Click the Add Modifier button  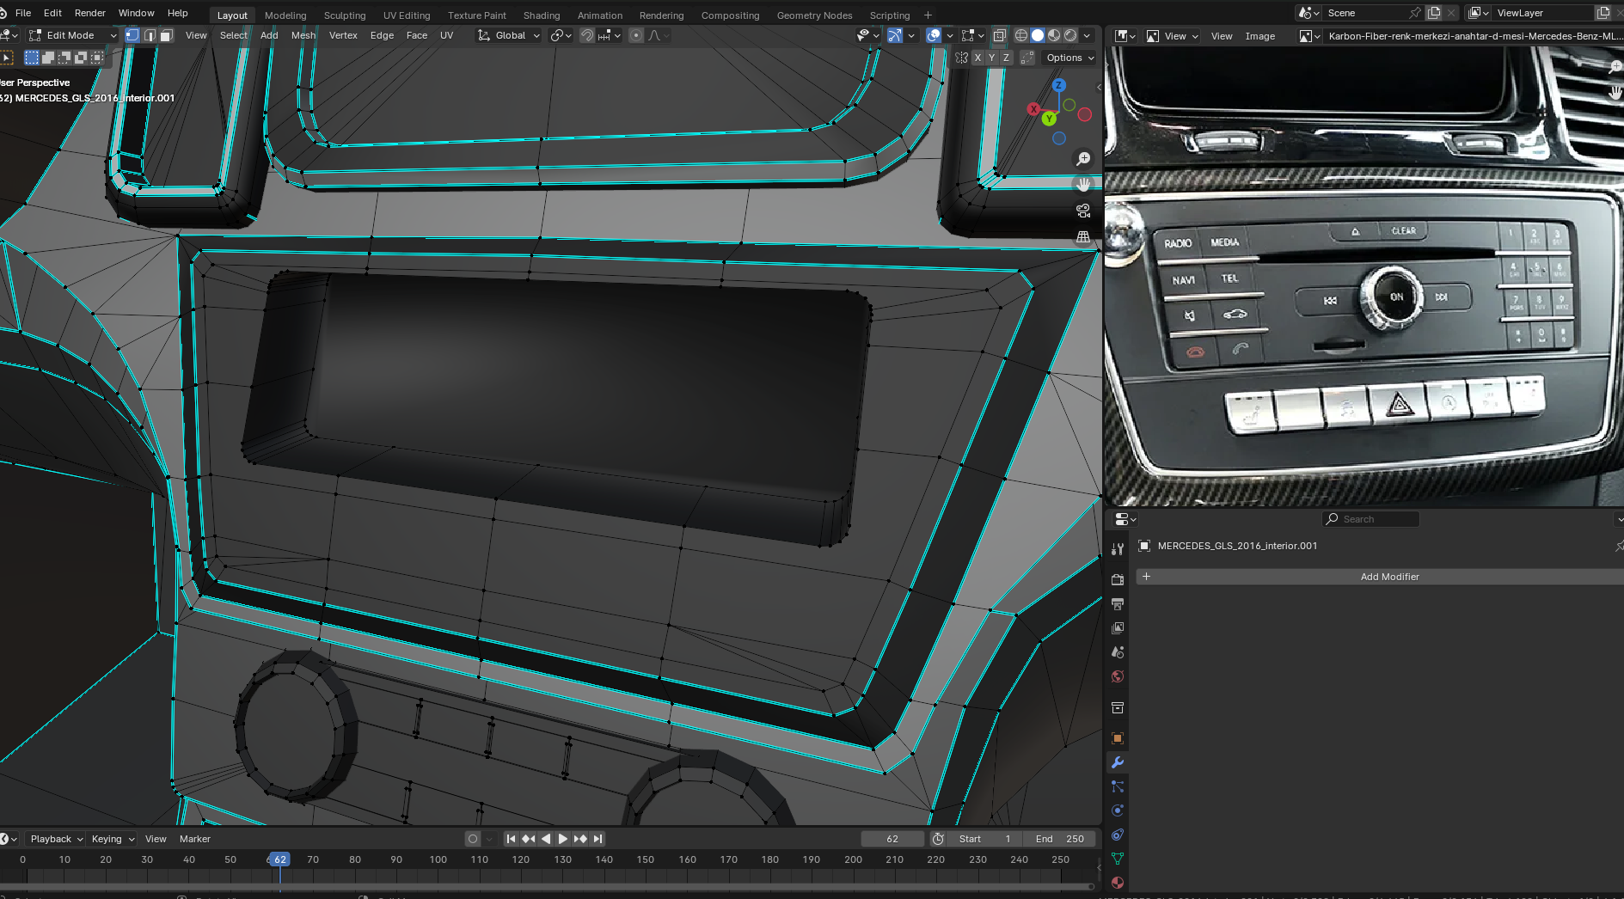click(x=1388, y=577)
